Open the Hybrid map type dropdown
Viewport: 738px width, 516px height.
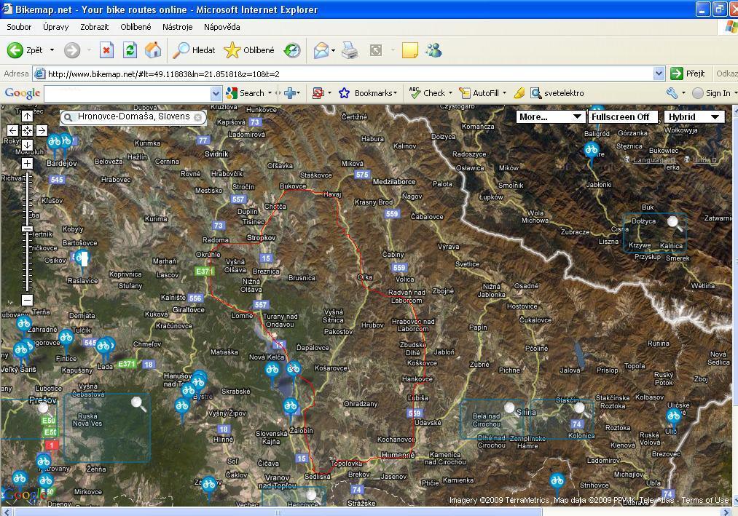(694, 116)
